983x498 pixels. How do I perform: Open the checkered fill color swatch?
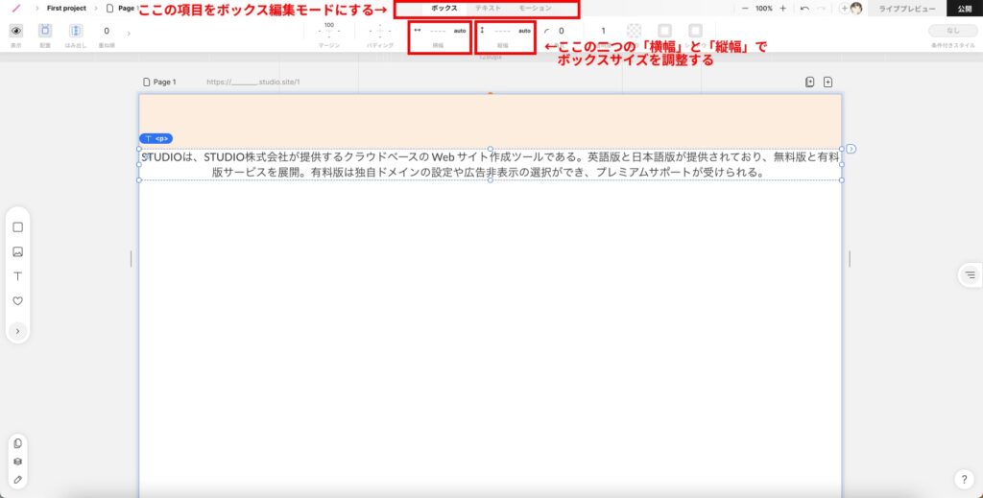click(635, 31)
